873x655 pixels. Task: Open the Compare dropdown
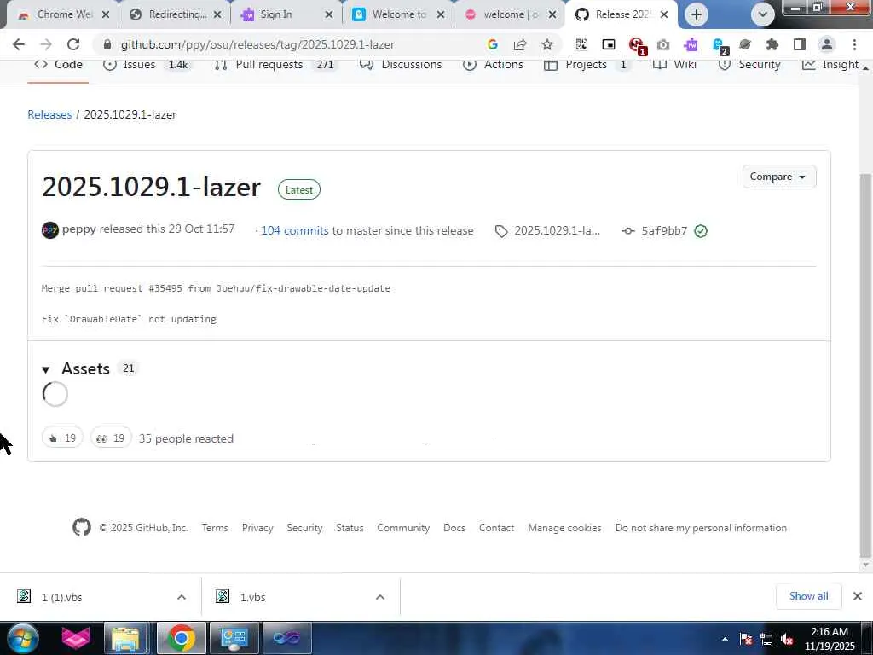coord(779,177)
